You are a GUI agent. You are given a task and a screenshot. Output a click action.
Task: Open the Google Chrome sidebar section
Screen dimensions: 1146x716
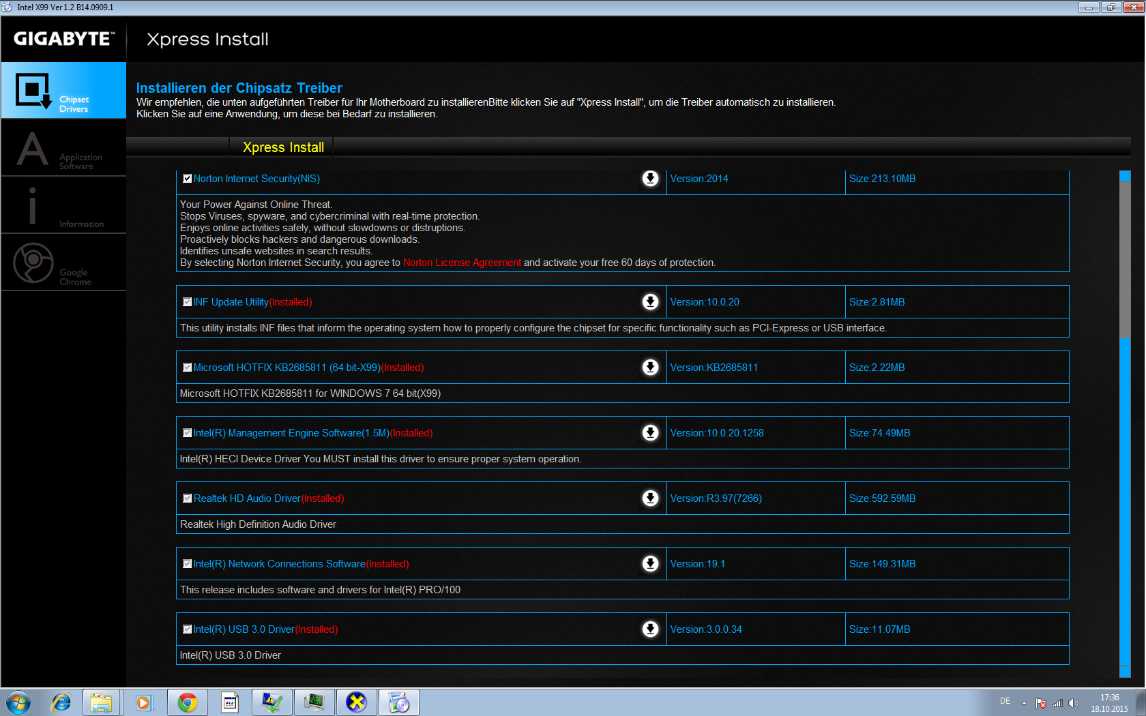click(63, 263)
